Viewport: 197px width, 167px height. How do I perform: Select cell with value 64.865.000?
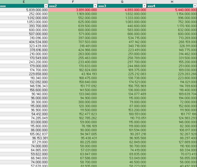(24, 150)
